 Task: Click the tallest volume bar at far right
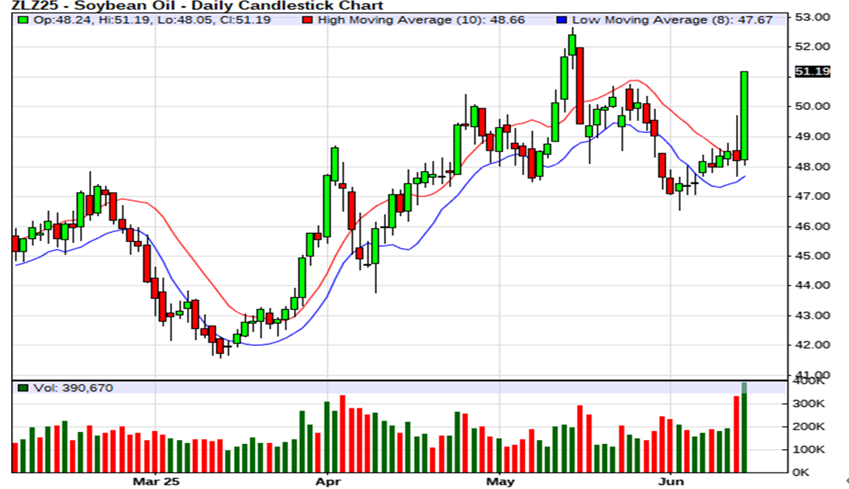coord(744,429)
